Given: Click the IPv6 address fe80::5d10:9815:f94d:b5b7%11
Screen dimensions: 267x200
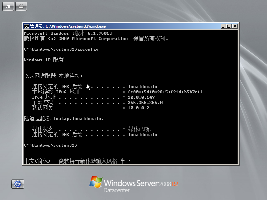Looking at the screenshot, I should pos(165,92).
